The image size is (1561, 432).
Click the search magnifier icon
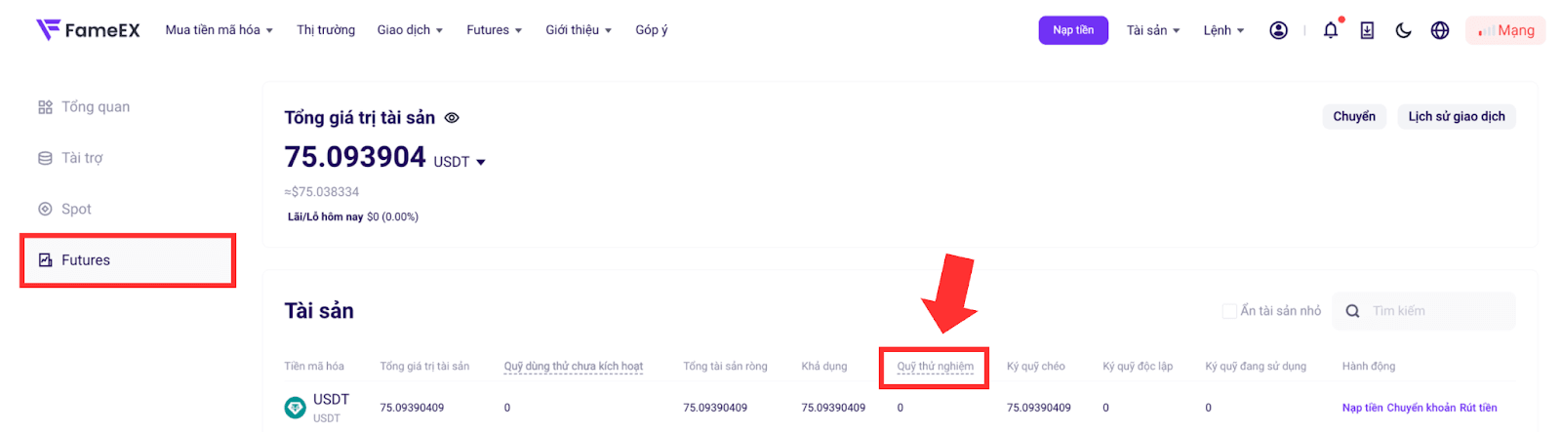click(x=1352, y=311)
